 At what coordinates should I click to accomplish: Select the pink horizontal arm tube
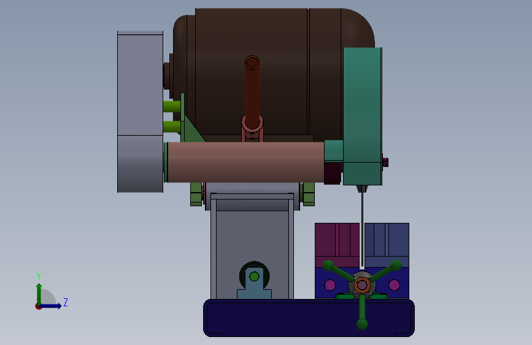[245, 162]
